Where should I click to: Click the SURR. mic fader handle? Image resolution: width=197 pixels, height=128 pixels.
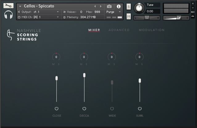click(140, 81)
